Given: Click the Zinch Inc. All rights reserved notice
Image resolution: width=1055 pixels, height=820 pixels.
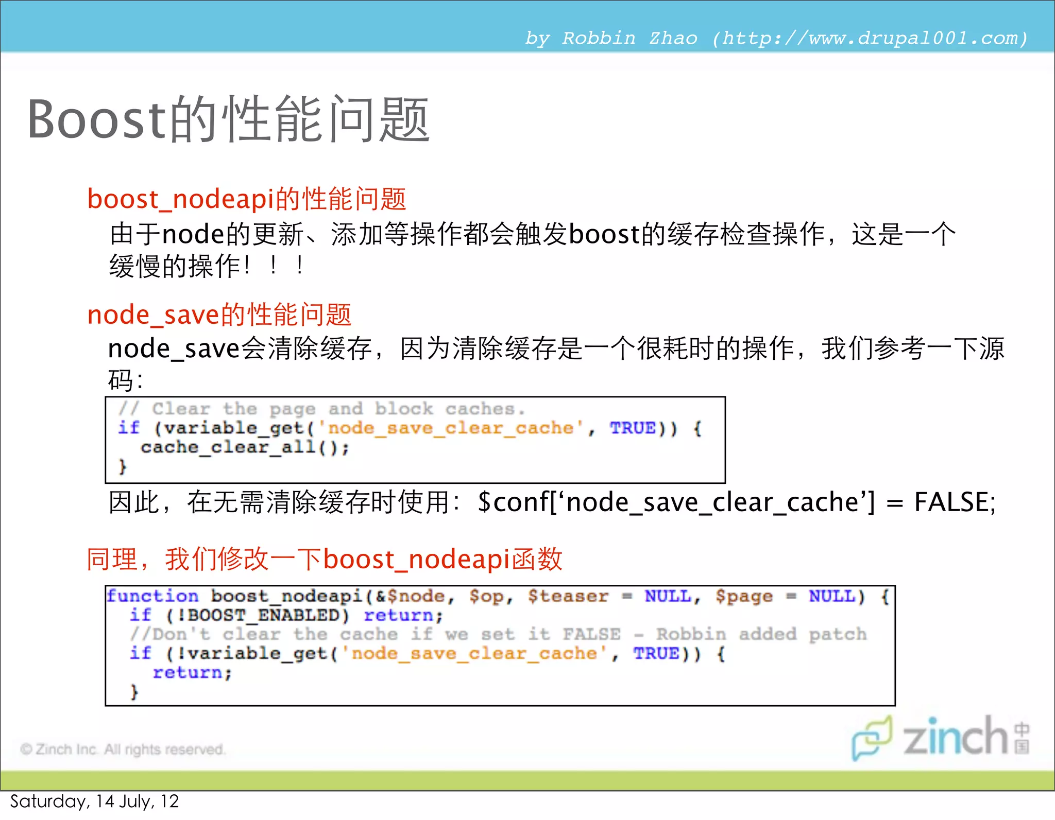Looking at the screenshot, I should point(123,749).
